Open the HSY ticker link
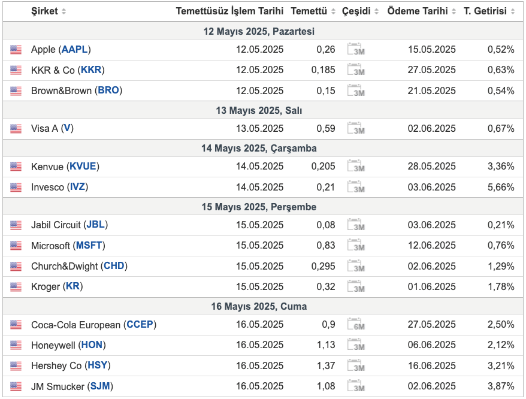The width and height of the screenshot is (526, 399). pyautogui.click(x=98, y=365)
